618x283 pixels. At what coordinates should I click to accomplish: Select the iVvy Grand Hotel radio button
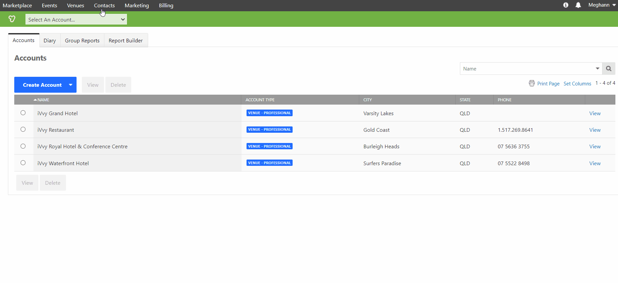pos(23,113)
